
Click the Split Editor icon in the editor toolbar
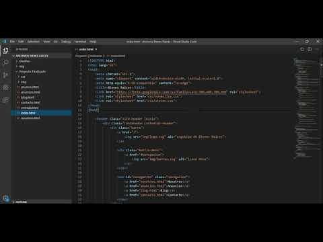(310, 49)
